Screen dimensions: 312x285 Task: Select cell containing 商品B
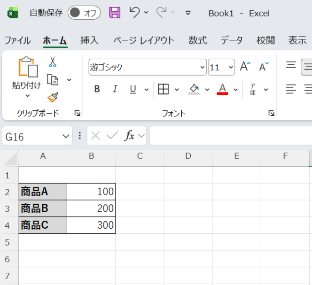tap(43, 208)
